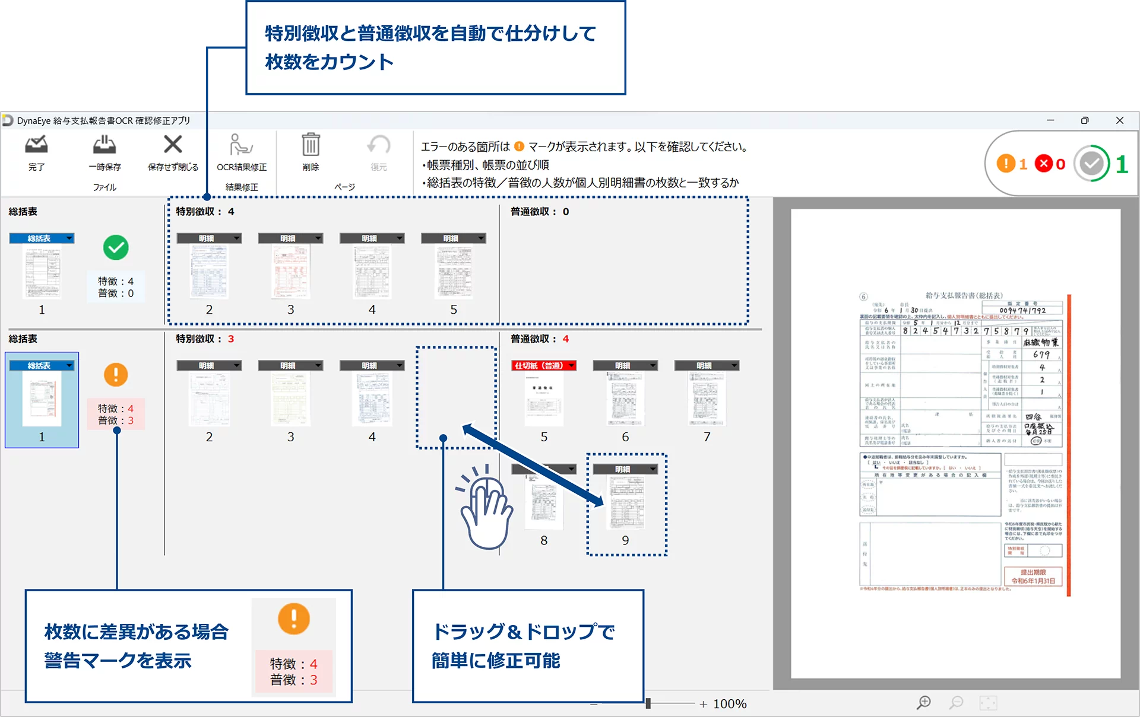Click the zoom-out magnifier icon
This screenshot has height=717, width=1140.
[957, 702]
